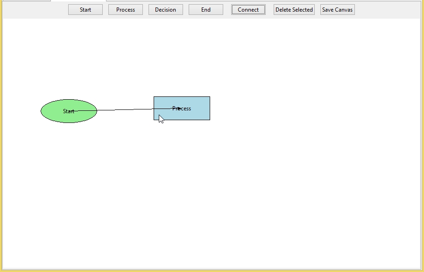Viewport: 424px width, 272px height.
Task: Click the connector line between Start and Process
Action: (125, 110)
